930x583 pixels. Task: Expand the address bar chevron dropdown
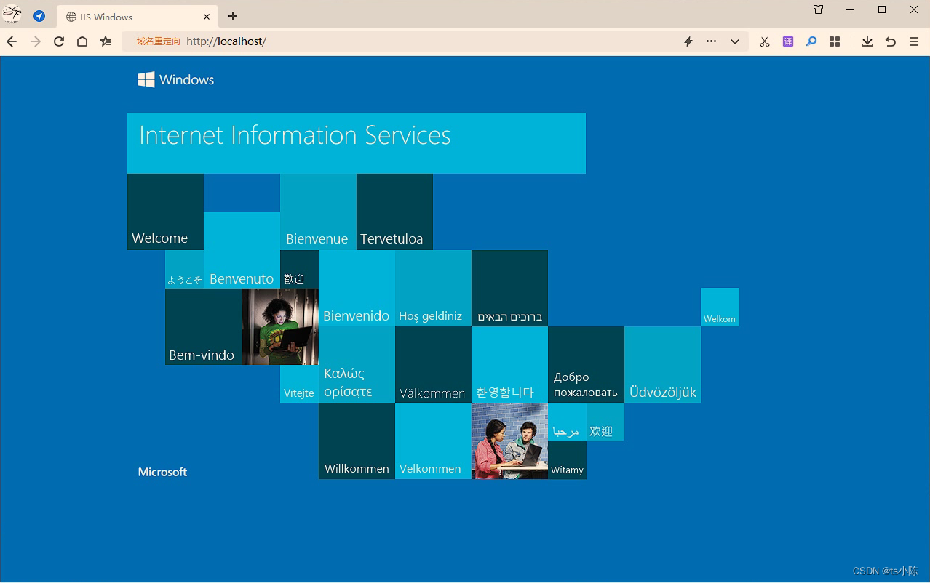click(x=735, y=41)
